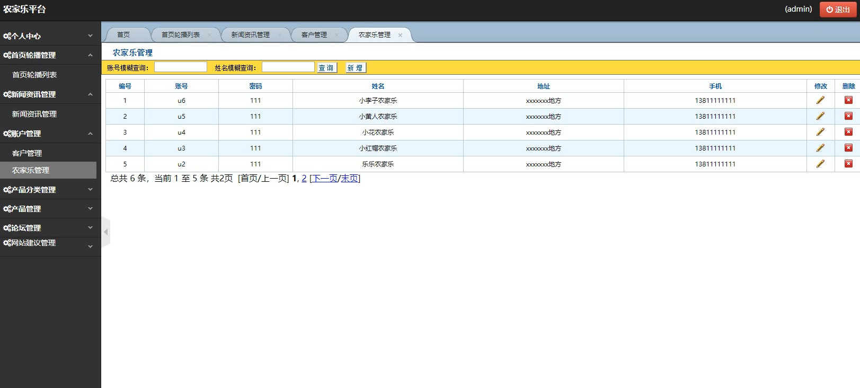
Task: Collapse the 账户管理 section
Action: [x=50, y=134]
